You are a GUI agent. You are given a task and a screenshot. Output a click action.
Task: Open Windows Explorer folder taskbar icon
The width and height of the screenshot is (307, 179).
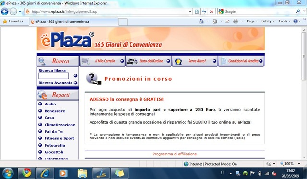pyautogui.click(x=83, y=173)
